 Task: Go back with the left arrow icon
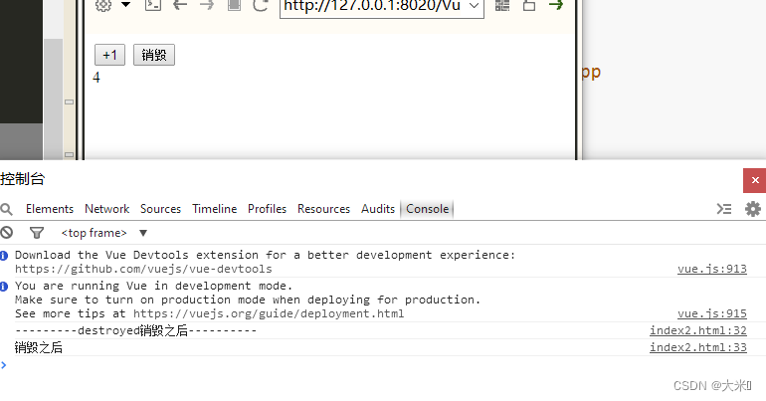[180, 5]
